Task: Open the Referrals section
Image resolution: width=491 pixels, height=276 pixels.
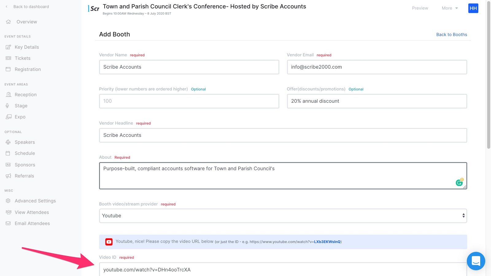Action: (x=24, y=176)
